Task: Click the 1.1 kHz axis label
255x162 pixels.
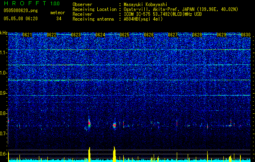Action: [3, 53]
